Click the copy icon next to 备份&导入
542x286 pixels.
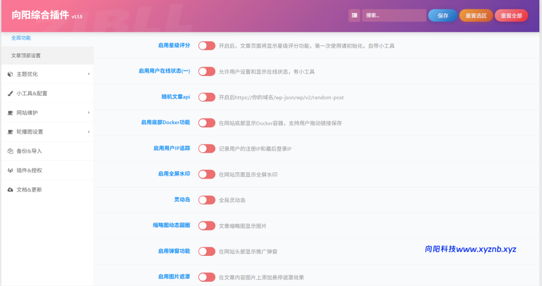(11, 151)
